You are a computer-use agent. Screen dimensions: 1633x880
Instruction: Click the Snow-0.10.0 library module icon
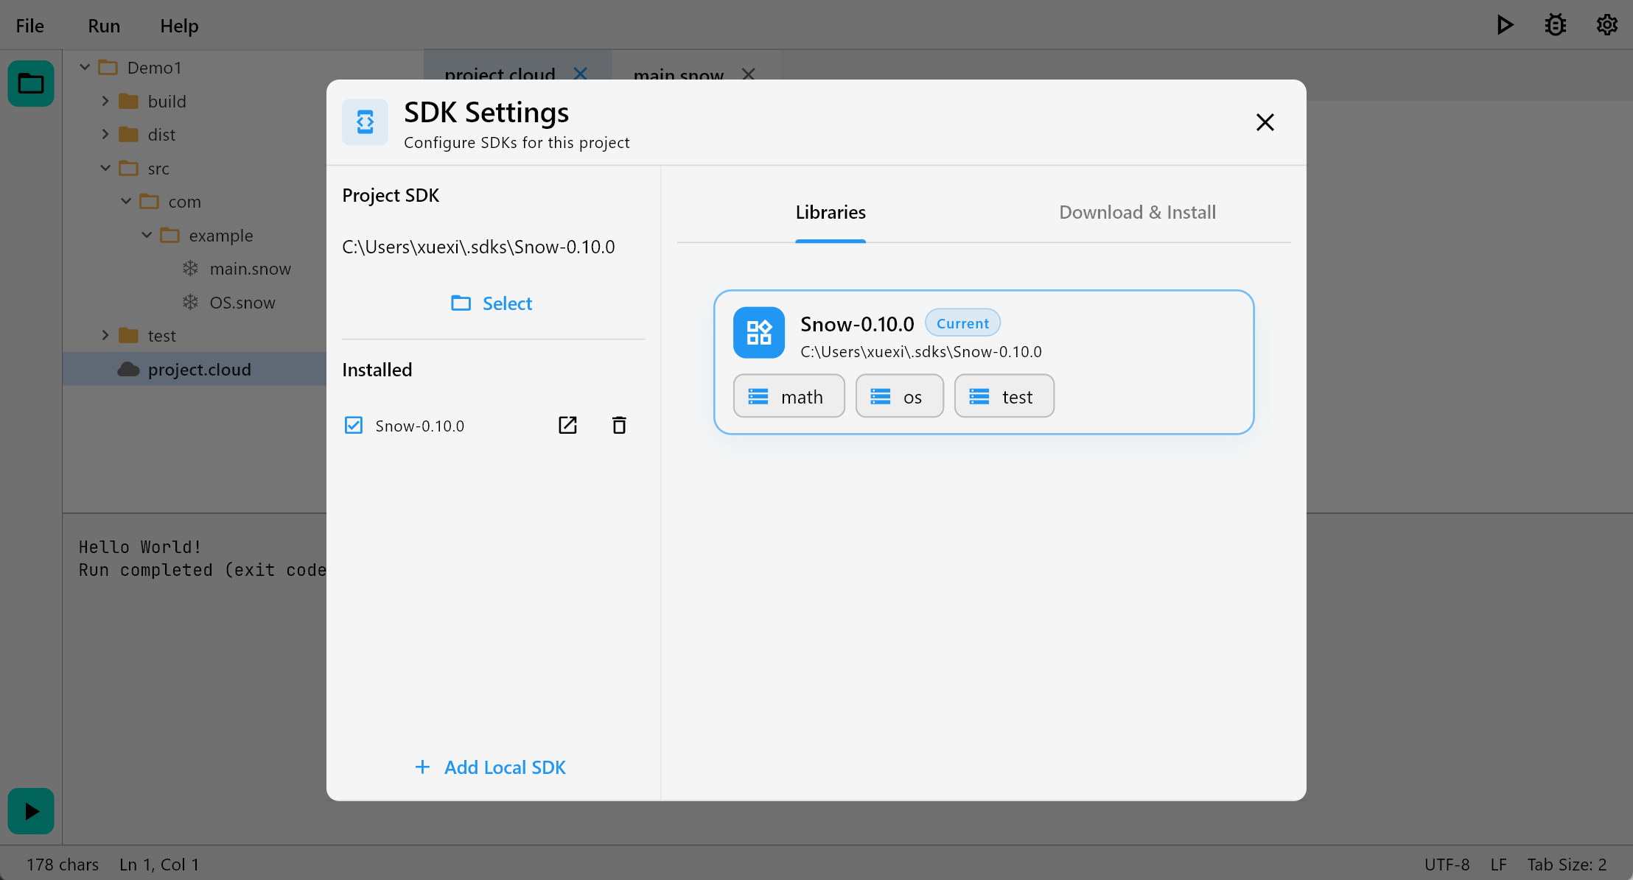[x=758, y=333]
